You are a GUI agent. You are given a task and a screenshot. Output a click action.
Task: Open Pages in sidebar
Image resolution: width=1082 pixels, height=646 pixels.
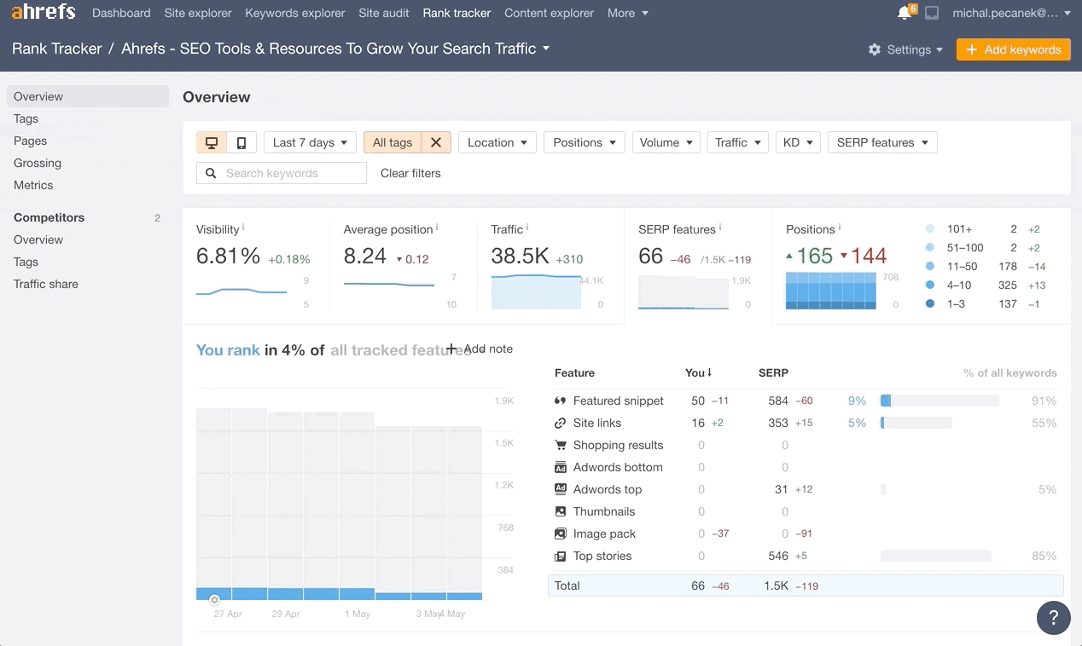point(30,141)
